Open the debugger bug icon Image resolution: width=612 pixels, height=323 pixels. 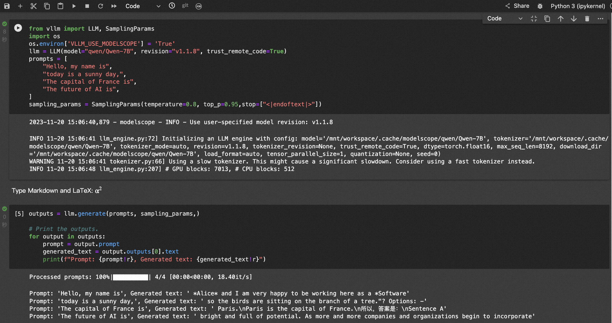540,6
